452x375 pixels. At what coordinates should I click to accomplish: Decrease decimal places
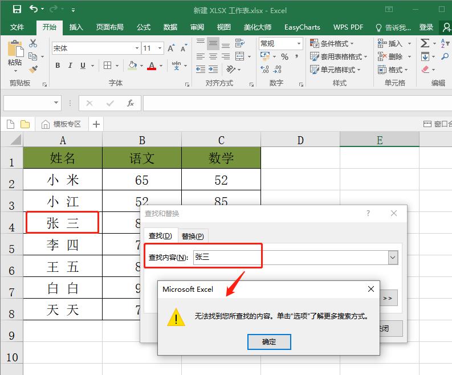pos(278,69)
